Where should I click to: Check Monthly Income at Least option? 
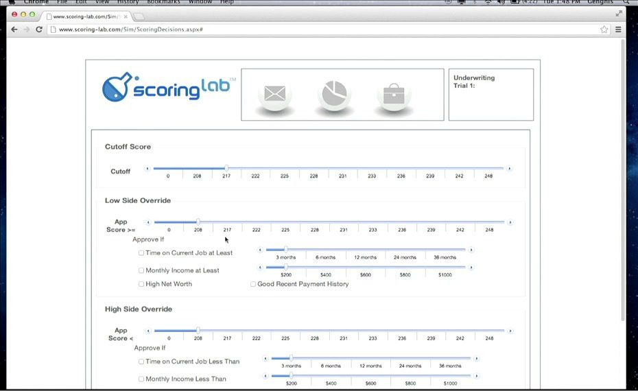[141, 271]
